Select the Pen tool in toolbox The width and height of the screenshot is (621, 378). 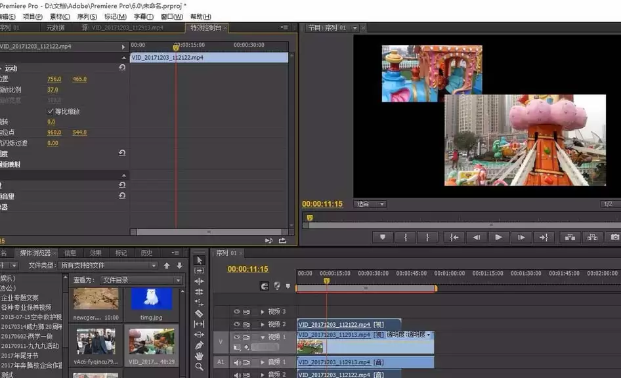199,346
